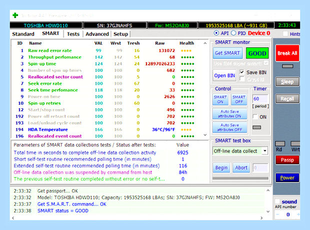Select the PIO radio button

point(233,33)
